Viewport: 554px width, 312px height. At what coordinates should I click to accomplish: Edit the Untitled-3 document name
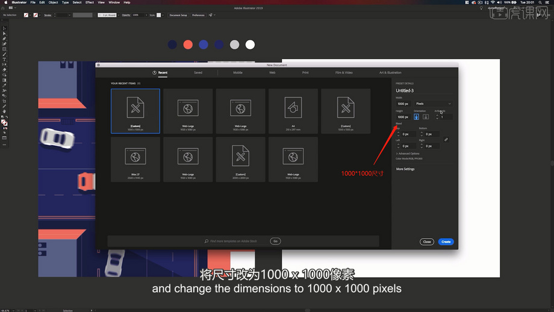405,90
